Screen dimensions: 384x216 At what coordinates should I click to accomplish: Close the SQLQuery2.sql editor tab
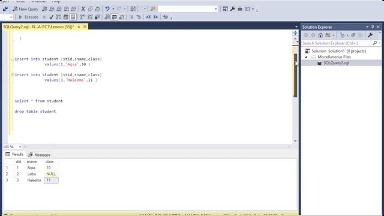point(85,26)
